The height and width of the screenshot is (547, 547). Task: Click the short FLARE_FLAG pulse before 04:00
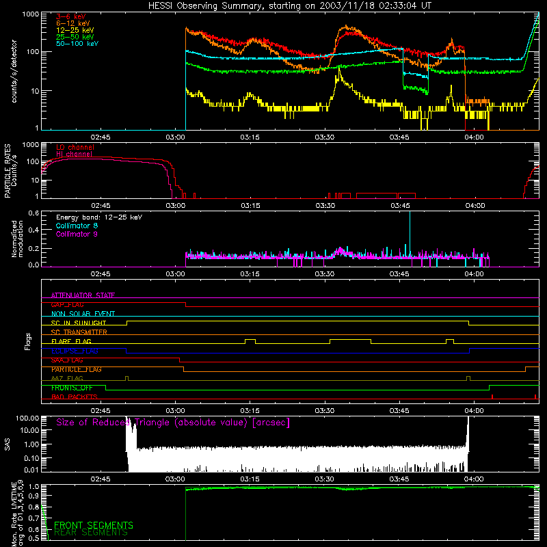450,341
